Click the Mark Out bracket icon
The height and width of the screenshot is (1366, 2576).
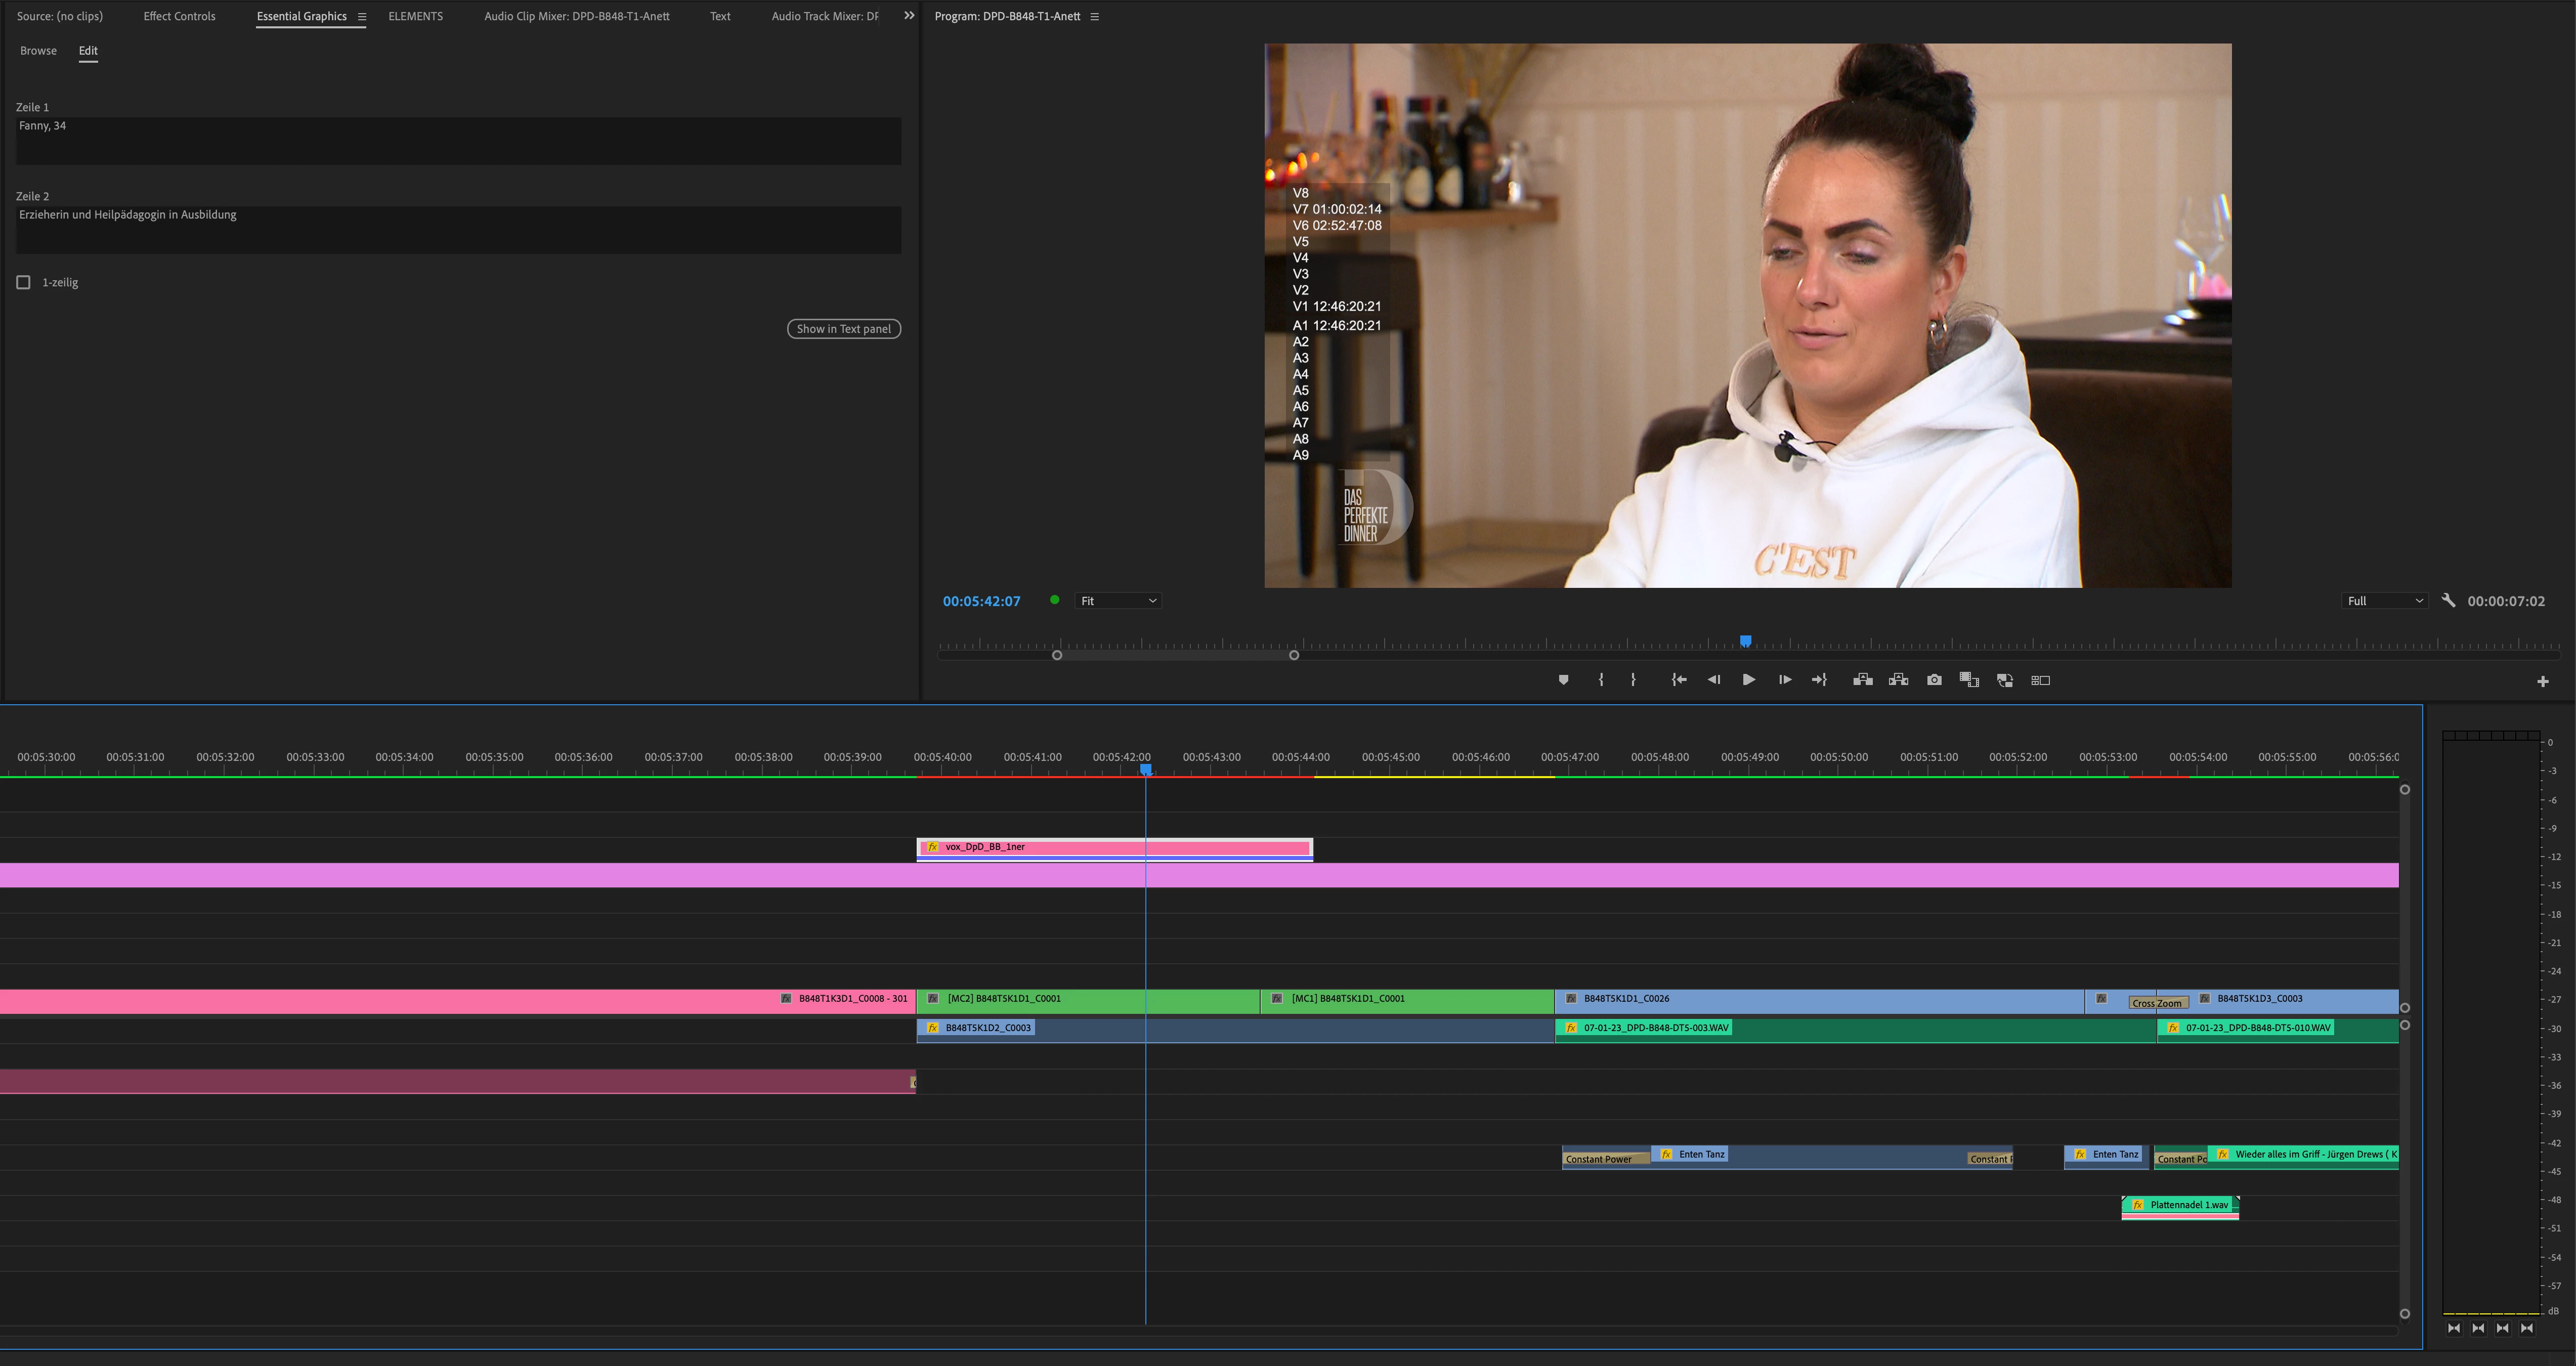tap(1633, 680)
